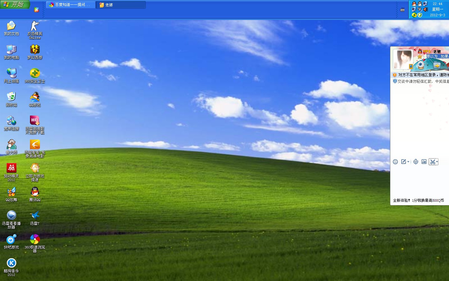Open the emoticon picker in QQ chat

click(395, 162)
